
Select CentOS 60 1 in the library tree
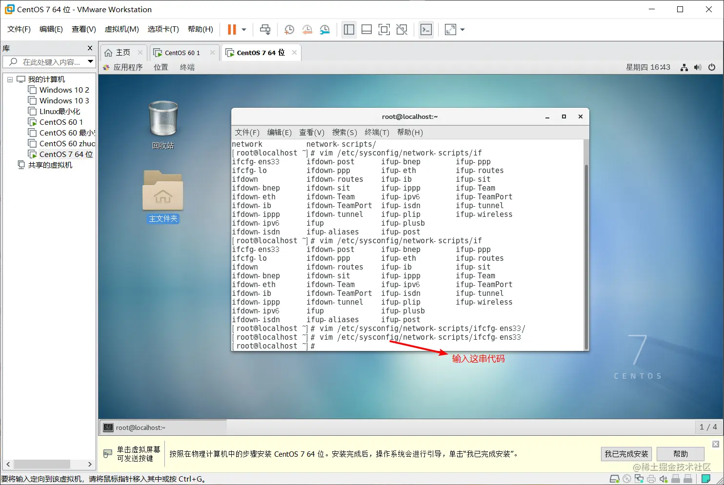point(56,122)
